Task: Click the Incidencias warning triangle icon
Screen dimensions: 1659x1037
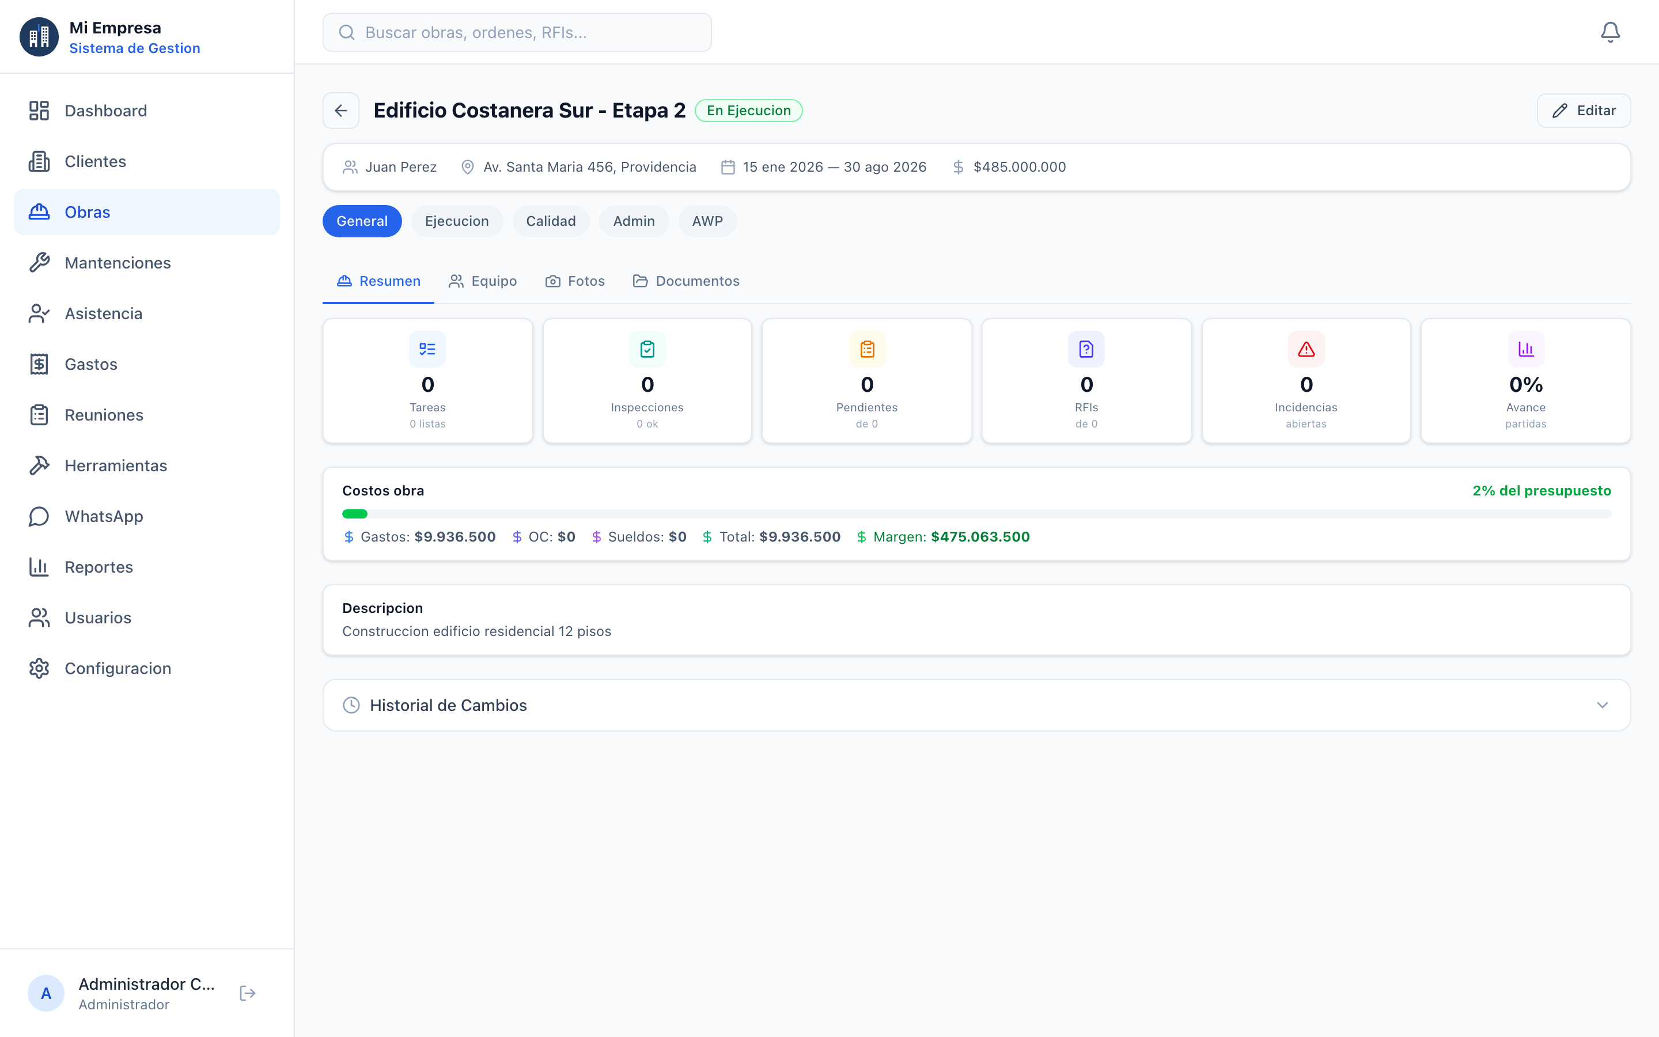Action: click(x=1306, y=349)
